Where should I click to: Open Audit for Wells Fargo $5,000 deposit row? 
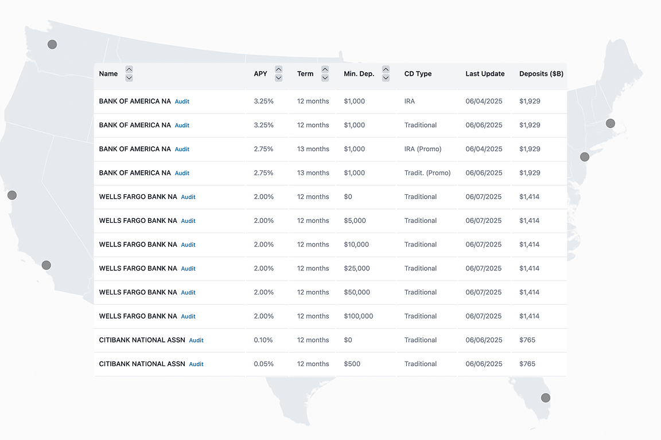(x=188, y=221)
